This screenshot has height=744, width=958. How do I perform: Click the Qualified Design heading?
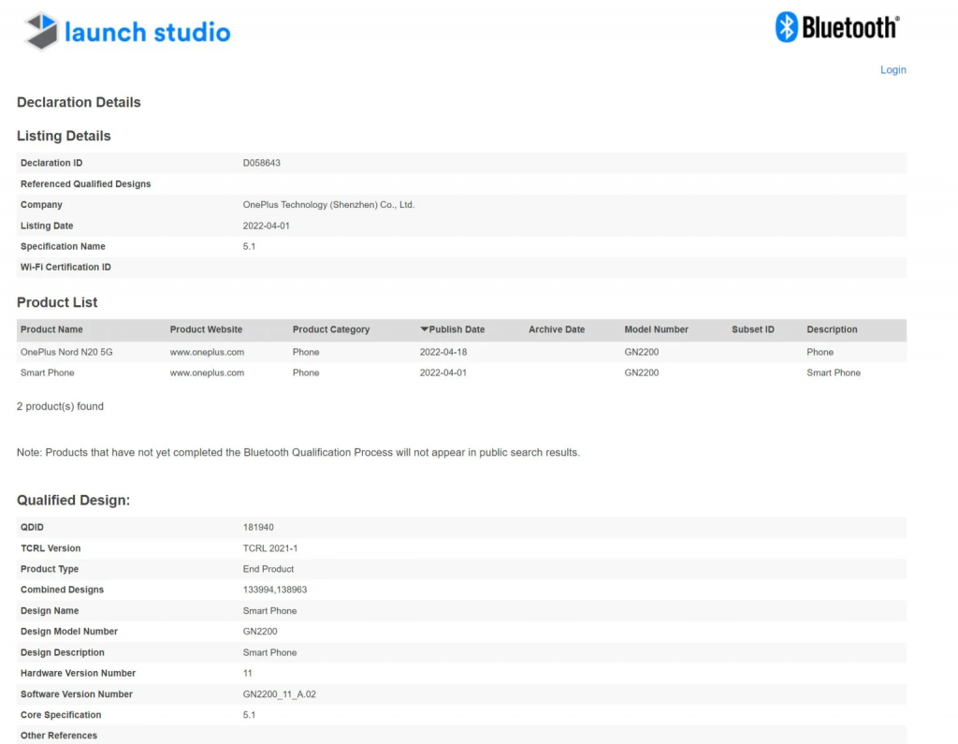tap(73, 500)
